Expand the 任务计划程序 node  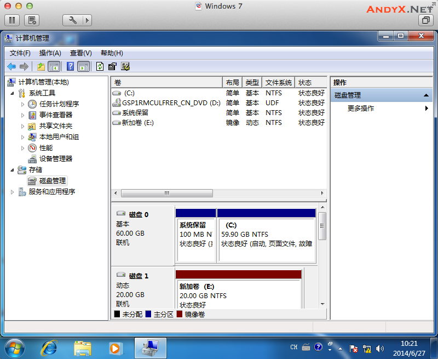(22, 104)
